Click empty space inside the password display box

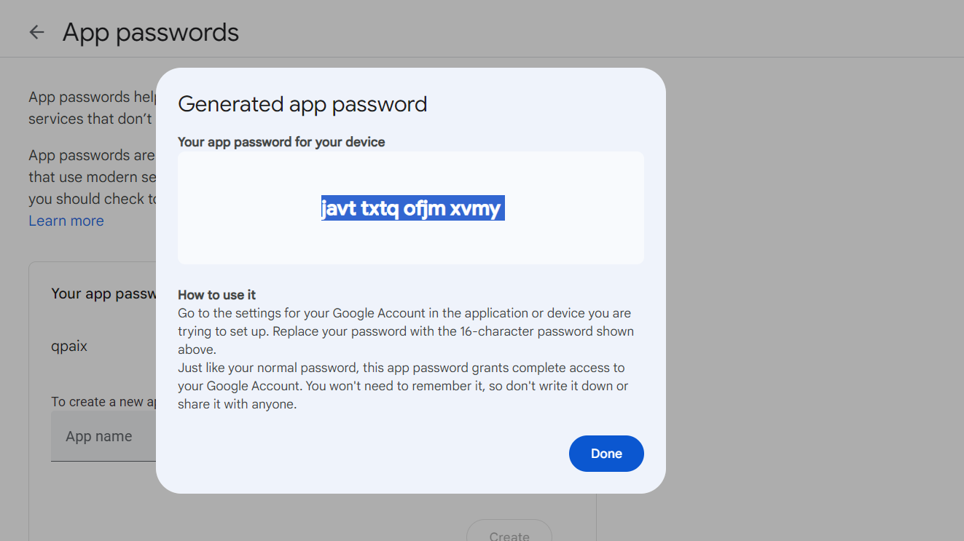(x=240, y=240)
